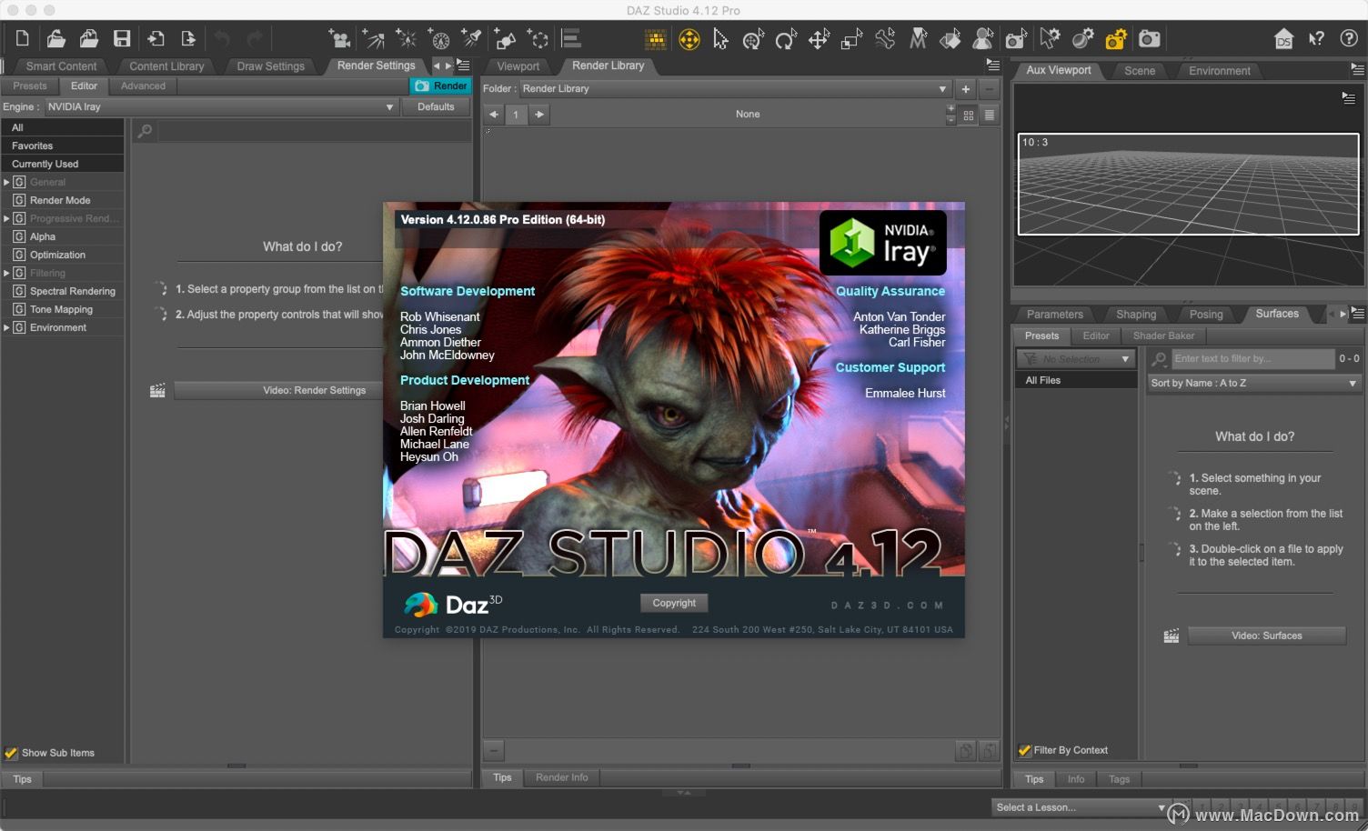Open the Sort by Name dropdown
This screenshot has height=831, width=1368.
(1253, 383)
